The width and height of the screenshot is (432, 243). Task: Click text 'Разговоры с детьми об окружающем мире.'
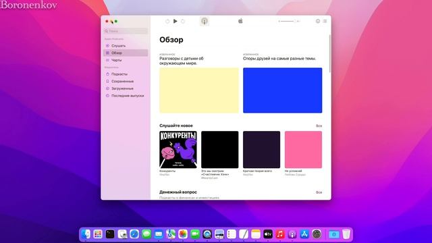(182, 61)
